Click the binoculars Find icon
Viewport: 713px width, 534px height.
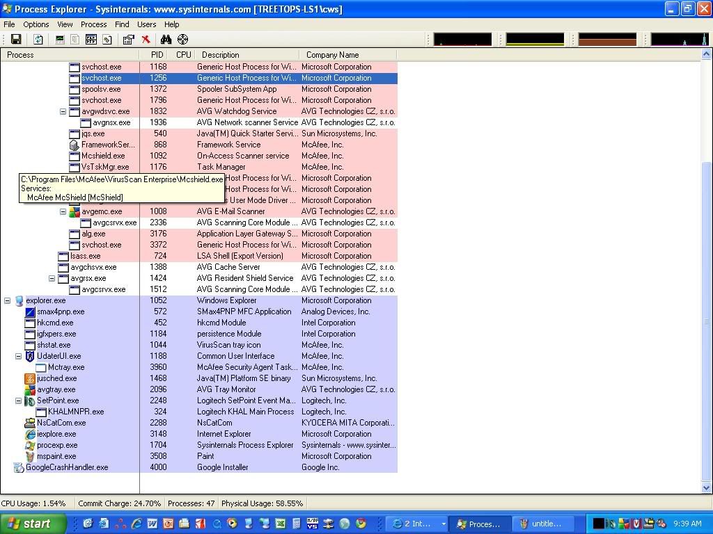coord(166,40)
